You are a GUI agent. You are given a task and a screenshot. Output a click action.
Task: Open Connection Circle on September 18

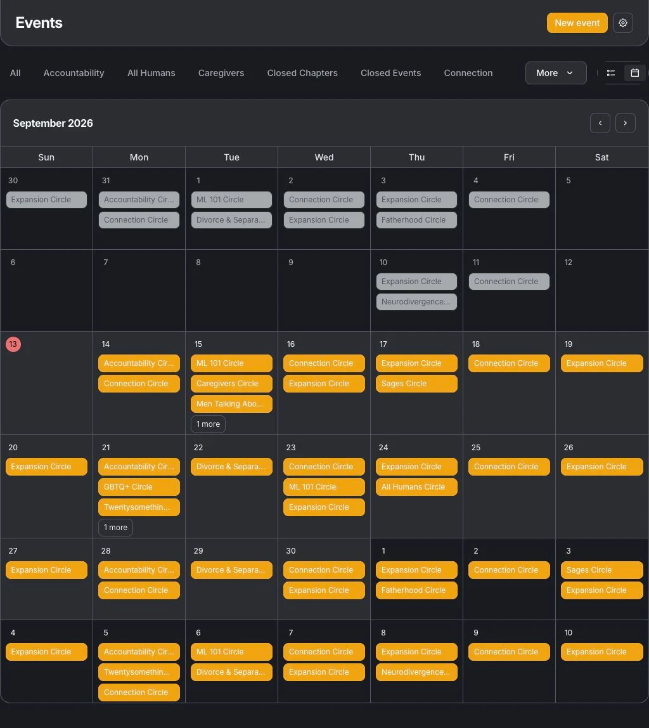509,363
